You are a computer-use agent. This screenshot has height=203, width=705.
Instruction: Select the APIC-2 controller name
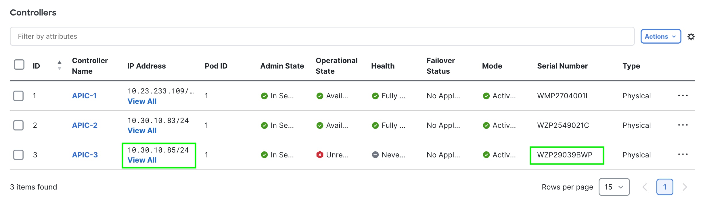pyautogui.click(x=85, y=125)
